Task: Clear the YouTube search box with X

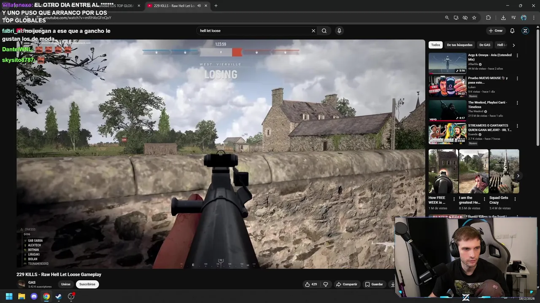Action: point(313,31)
